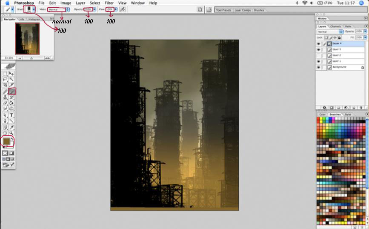This screenshot has width=369, height=229.
Task: Select the Type tool
Action: pyautogui.click(x=11, y=115)
